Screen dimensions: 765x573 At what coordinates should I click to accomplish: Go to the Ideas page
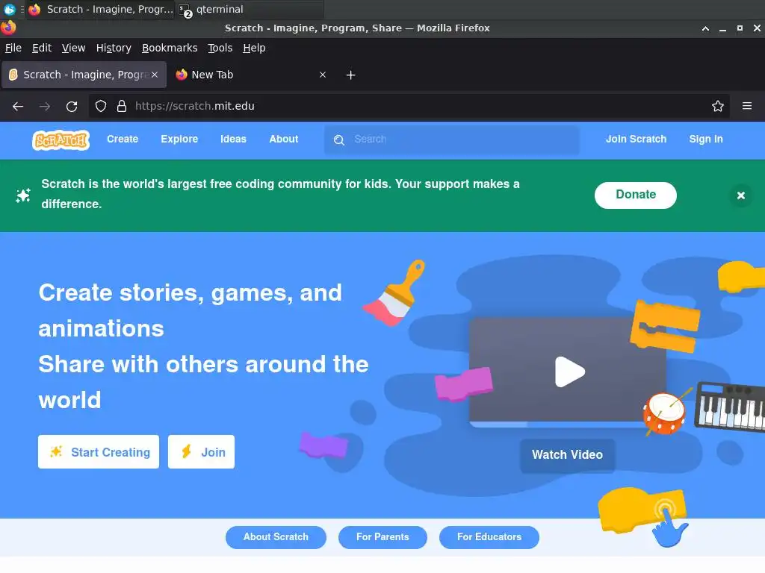(233, 140)
